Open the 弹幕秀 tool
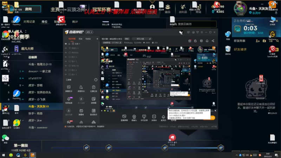281x158 pixels. pyautogui.click(x=81, y=112)
